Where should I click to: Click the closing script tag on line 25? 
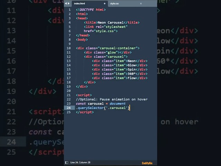tap(85, 112)
